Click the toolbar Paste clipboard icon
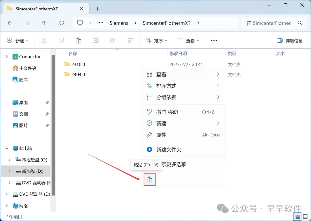This screenshot has height=221, width=311. [x=79, y=41]
